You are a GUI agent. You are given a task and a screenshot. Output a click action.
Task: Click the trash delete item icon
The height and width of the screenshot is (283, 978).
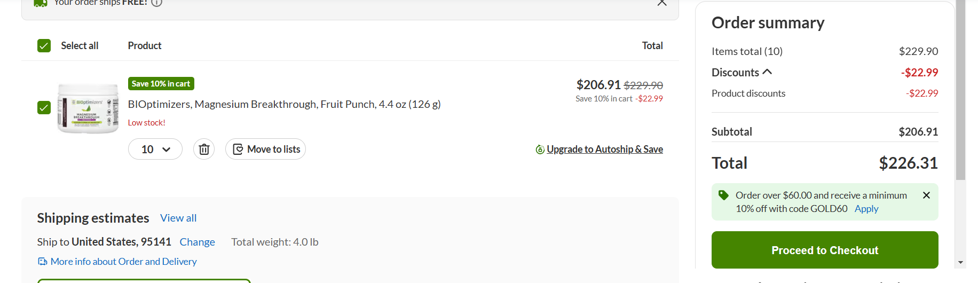click(204, 149)
